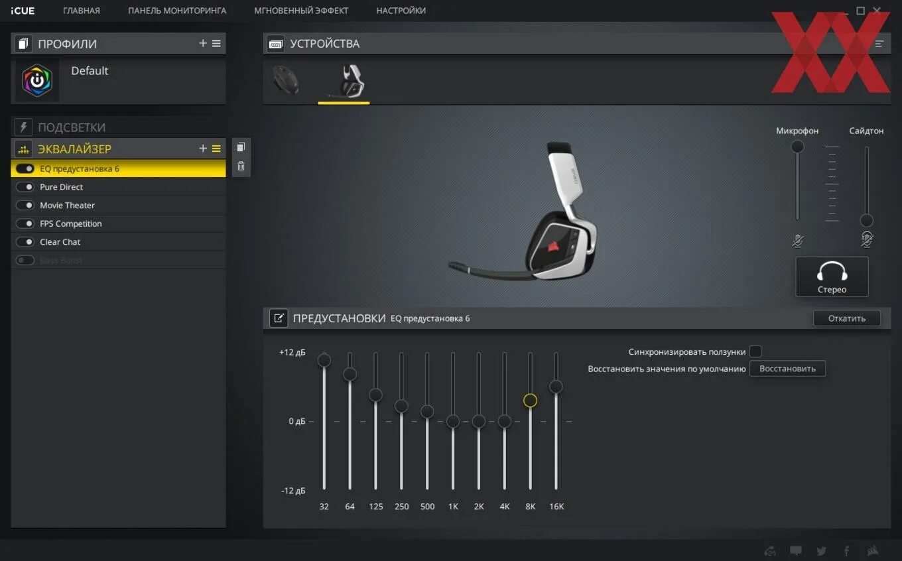
Task: Toggle the FPS Competition preset switch
Action: pos(25,223)
